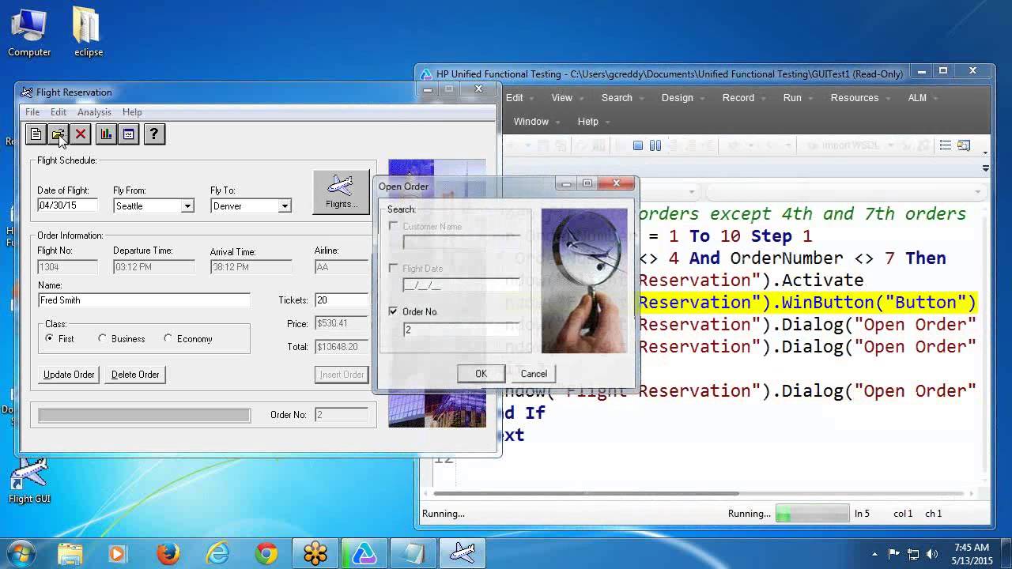Uncheck the Order No. checkbox
Image resolution: width=1012 pixels, height=569 pixels.
click(394, 311)
